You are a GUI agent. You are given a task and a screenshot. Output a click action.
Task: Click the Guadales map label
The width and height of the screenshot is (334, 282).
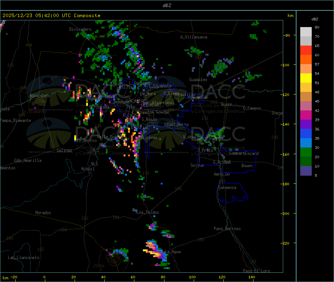point(198,80)
